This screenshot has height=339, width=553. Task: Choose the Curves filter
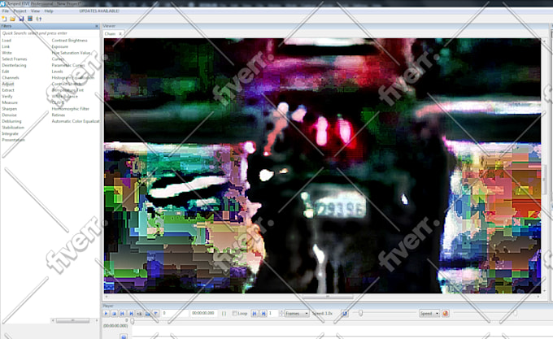click(58, 59)
